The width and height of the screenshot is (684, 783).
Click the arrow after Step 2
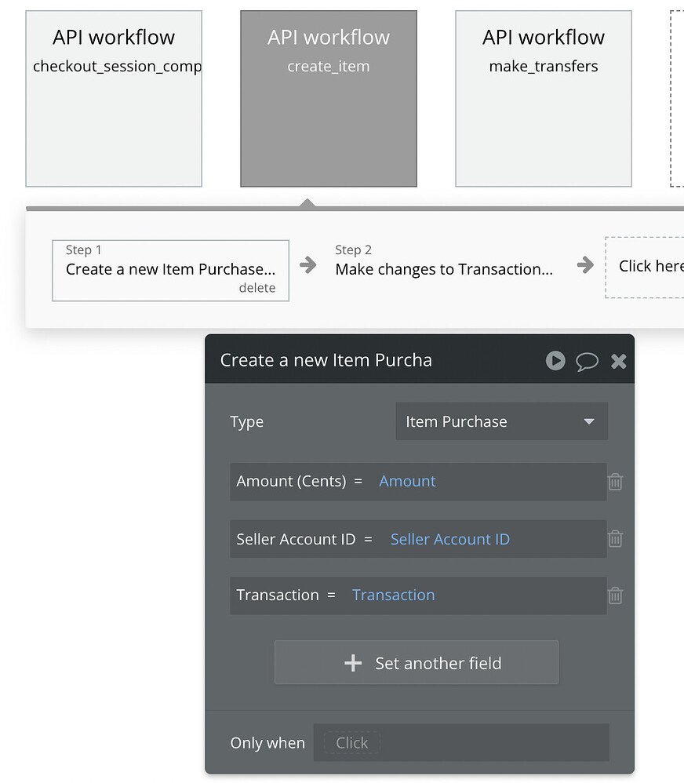(x=585, y=264)
